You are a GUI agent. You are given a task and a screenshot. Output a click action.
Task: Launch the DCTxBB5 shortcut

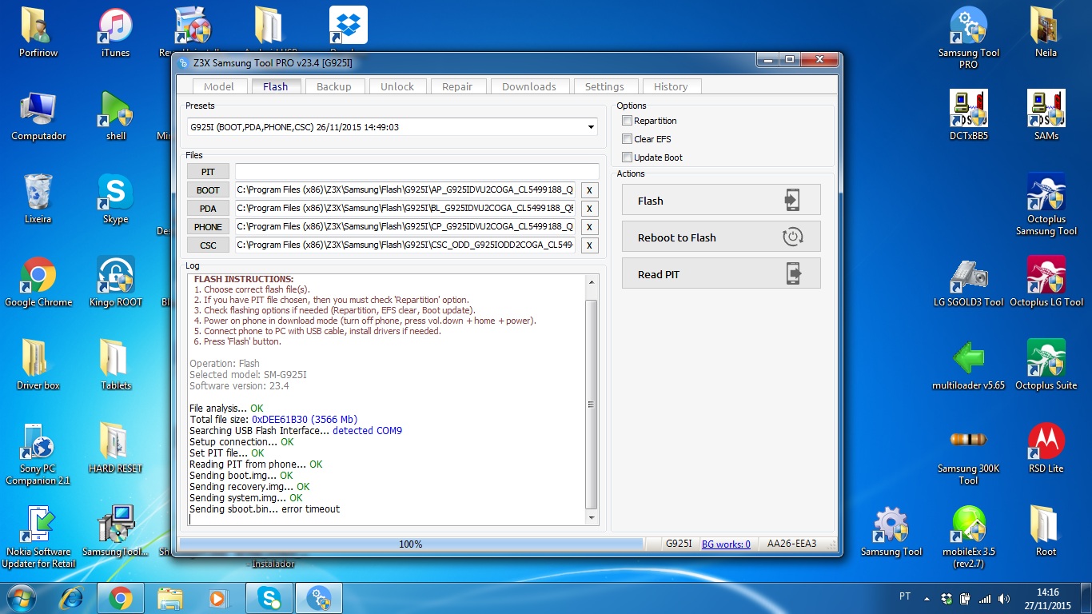click(x=969, y=116)
